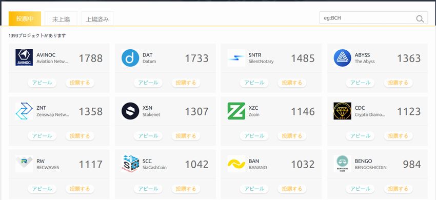Screen dimensions: 436x200
Task: Select the Stakenet XSN logo
Action: (x=130, y=111)
